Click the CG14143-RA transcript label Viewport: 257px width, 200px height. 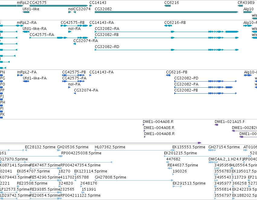tap(101, 23)
